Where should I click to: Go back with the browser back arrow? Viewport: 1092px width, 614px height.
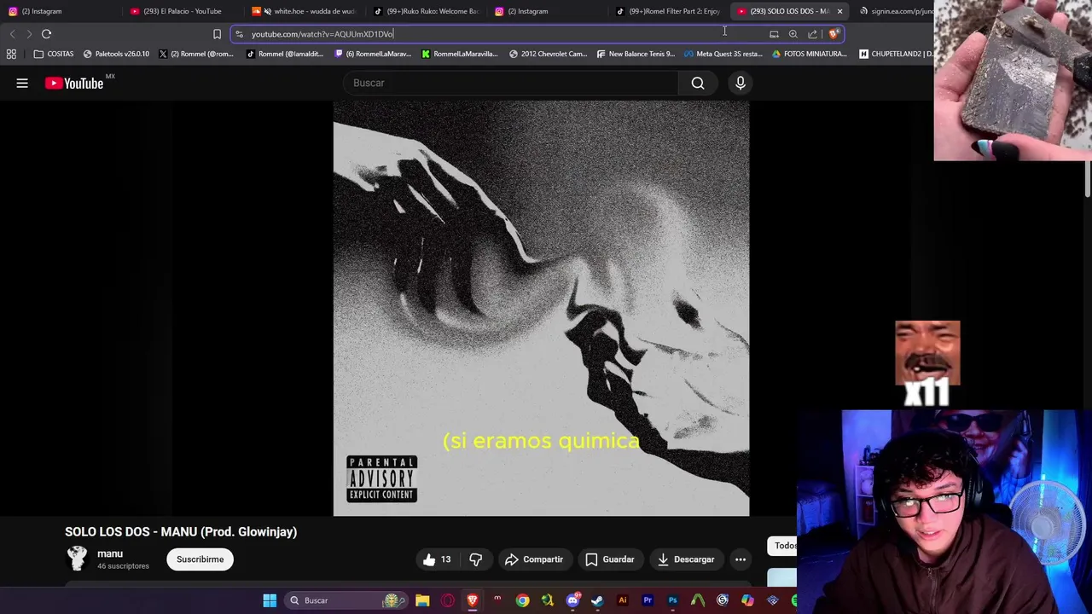point(12,34)
